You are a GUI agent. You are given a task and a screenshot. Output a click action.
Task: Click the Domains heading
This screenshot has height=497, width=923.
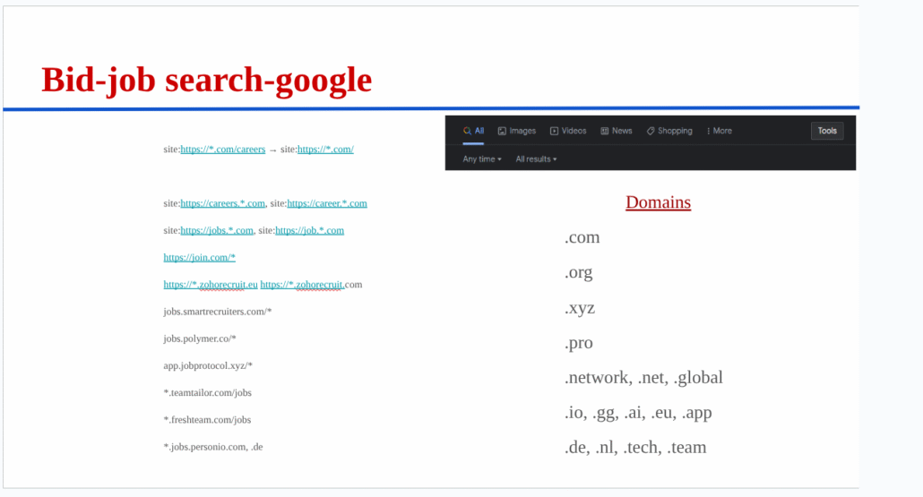point(658,202)
